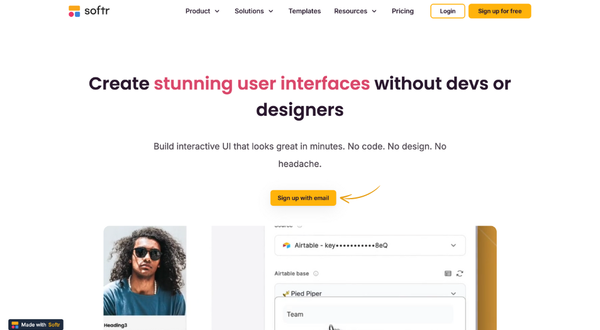Open the Pricing page
The width and height of the screenshot is (600, 330).
click(x=403, y=11)
